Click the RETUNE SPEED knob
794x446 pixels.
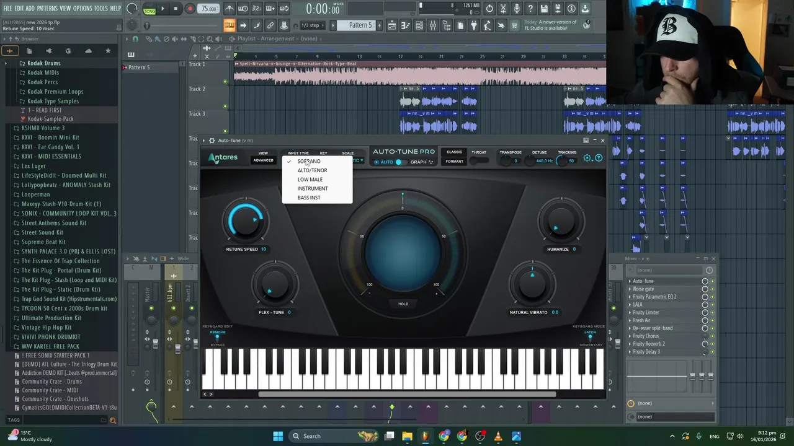[x=246, y=221]
